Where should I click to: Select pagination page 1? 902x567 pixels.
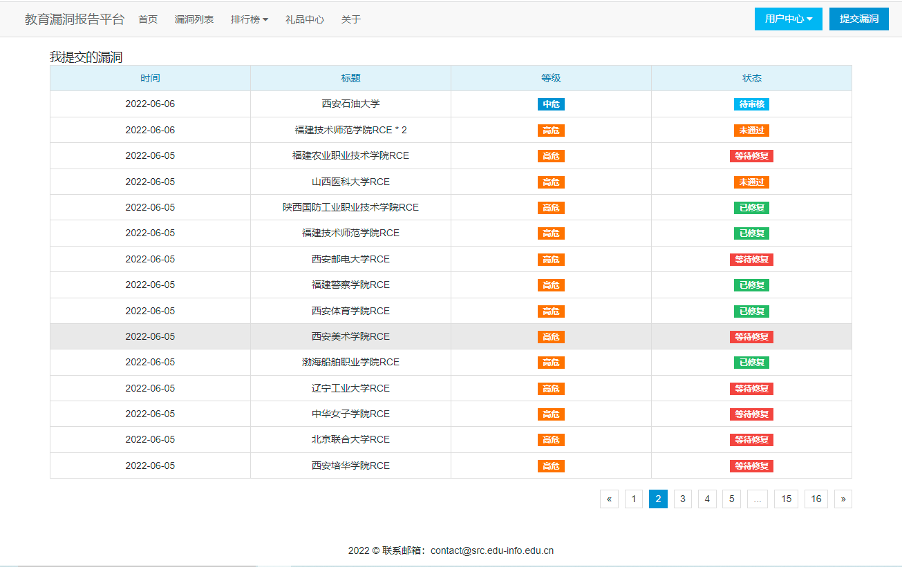634,499
